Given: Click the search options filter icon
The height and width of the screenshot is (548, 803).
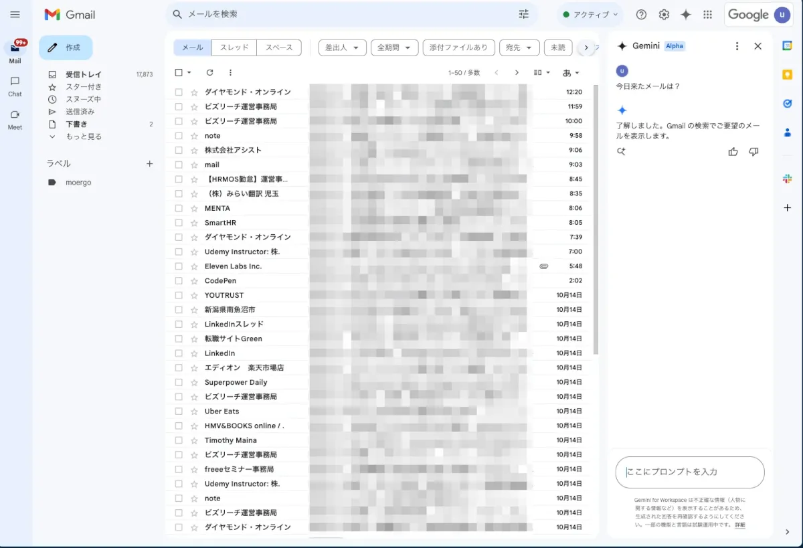Looking at the screenshot, I should 523,14.
